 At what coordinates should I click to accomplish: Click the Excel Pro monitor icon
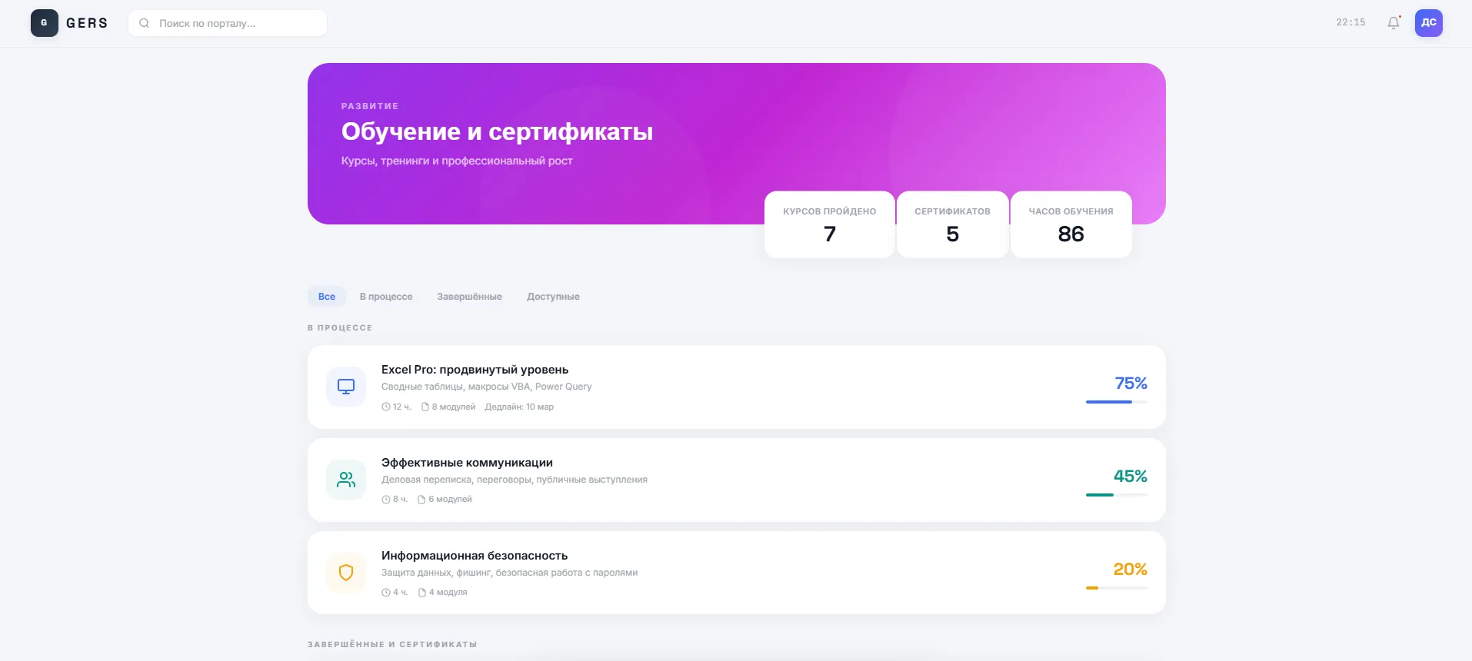(x=346, y=387)
